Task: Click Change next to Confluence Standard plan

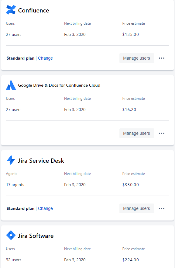Action: click(45, 58)
